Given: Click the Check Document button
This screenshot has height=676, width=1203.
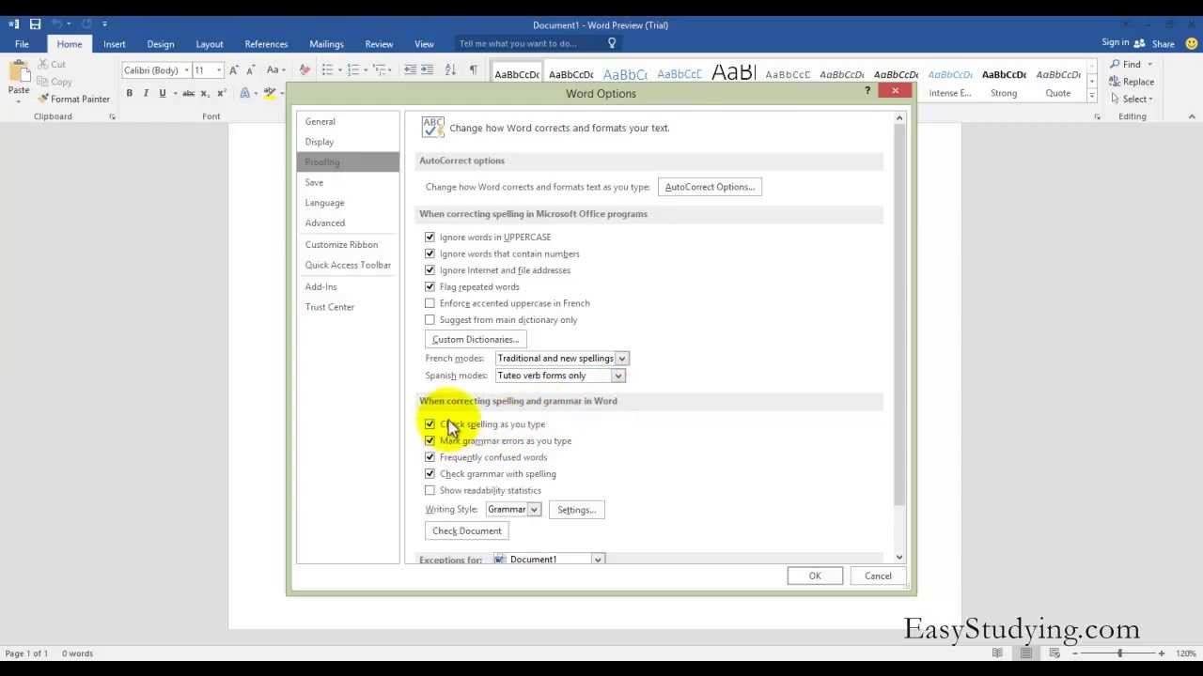Looking at the screenshot, I should tap(467, 530).
